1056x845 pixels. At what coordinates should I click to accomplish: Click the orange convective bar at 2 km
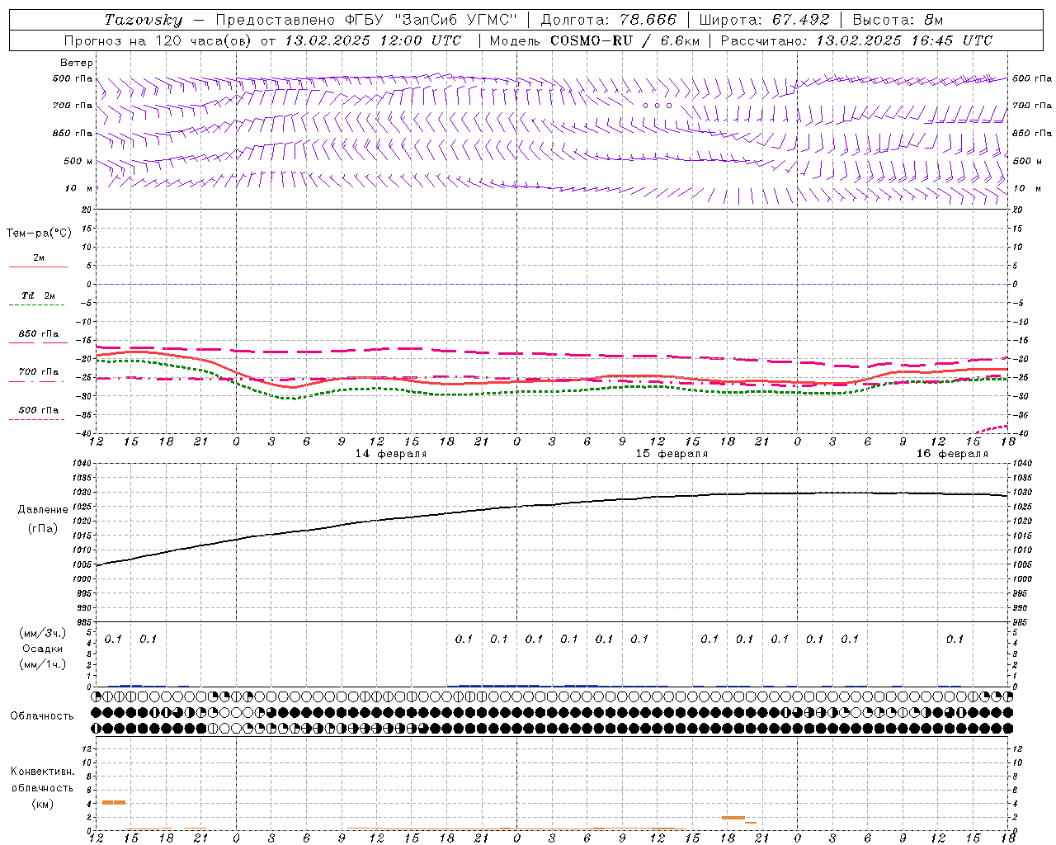733,818
